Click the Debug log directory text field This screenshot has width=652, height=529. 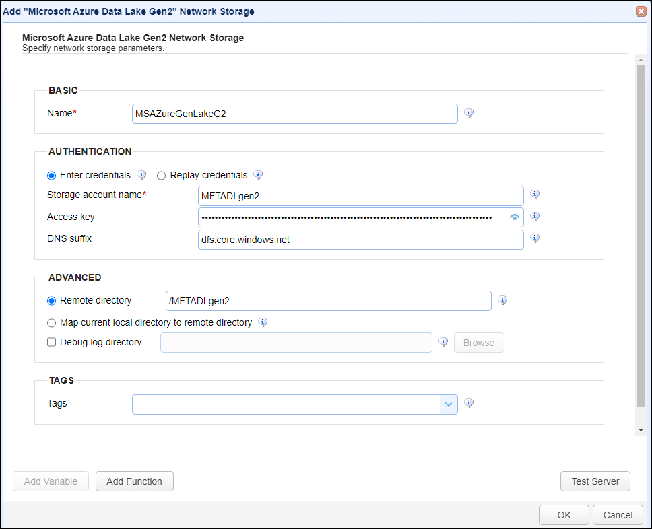tap(296, 343)
